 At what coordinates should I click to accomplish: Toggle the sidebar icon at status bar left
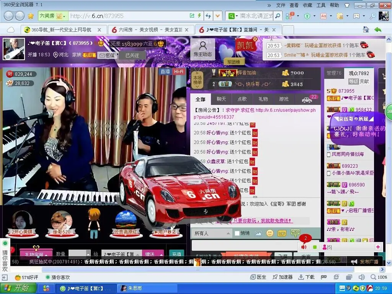[x=5, y=277]
